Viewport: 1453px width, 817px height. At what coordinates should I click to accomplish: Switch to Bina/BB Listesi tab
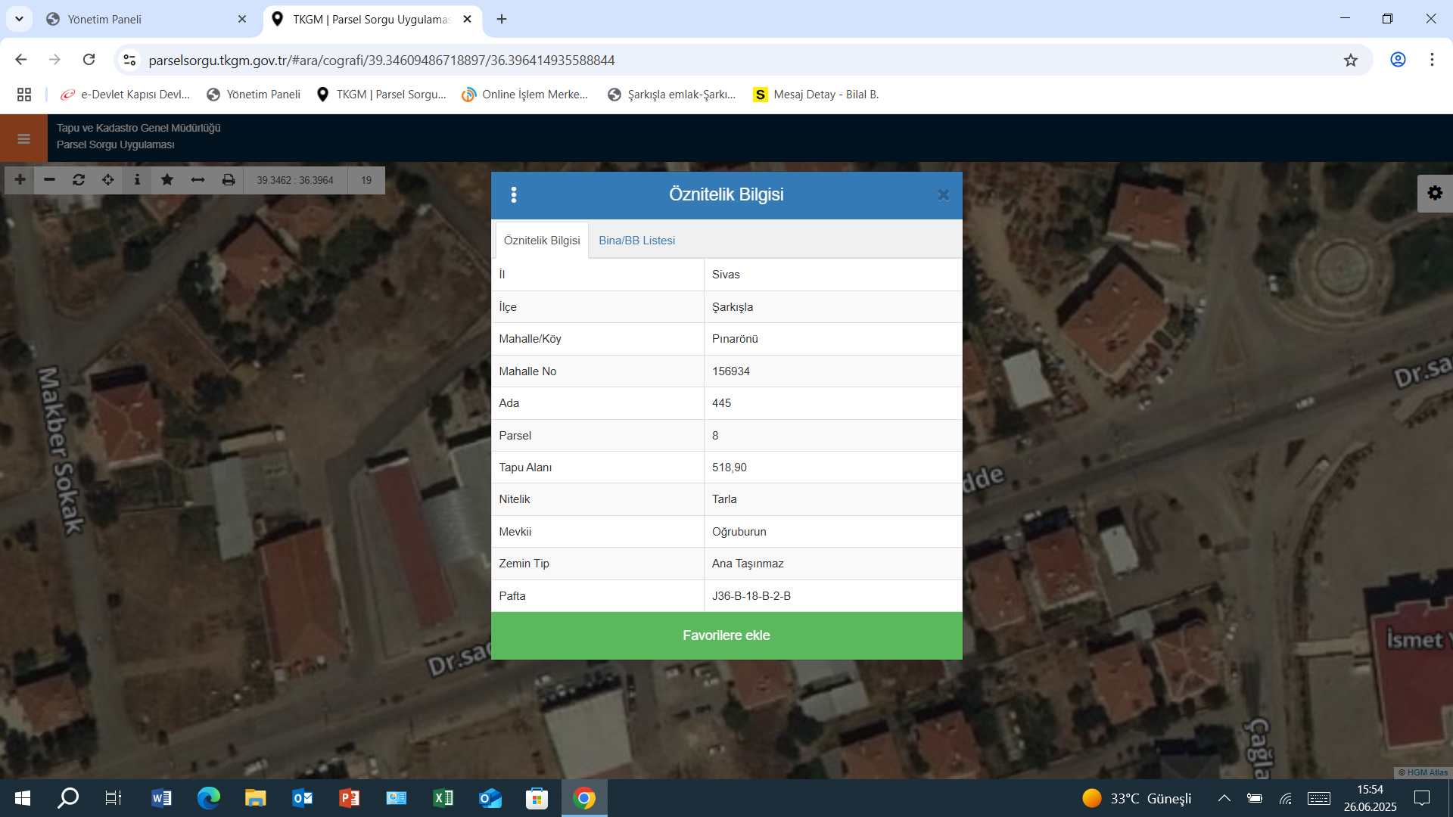[x=636, y=241]
